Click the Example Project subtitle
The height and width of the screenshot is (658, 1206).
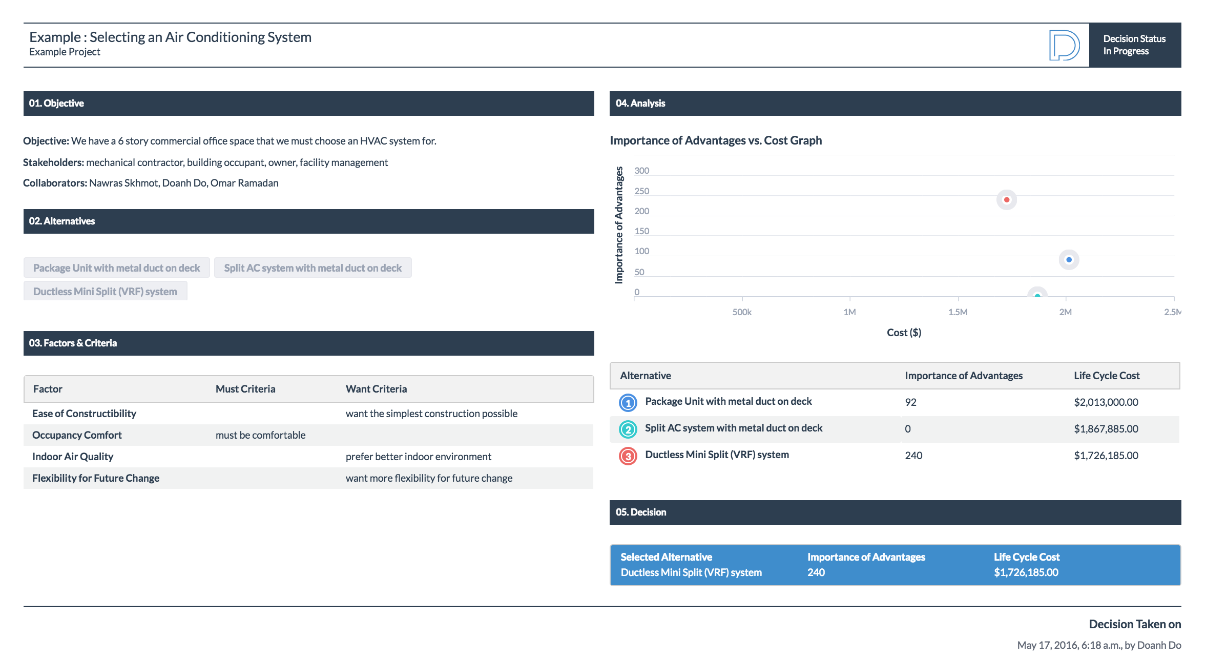65,52
